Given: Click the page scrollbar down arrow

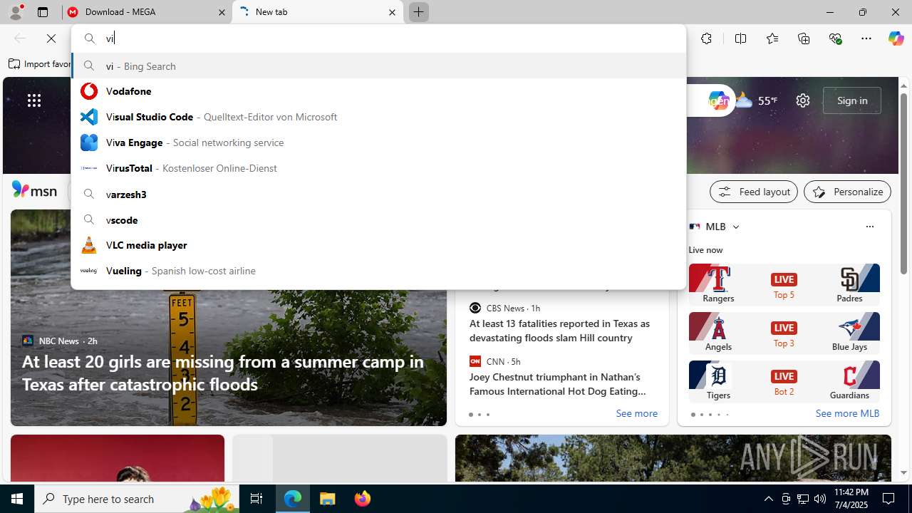Looking at the screenshot, I should coord(904,472).
